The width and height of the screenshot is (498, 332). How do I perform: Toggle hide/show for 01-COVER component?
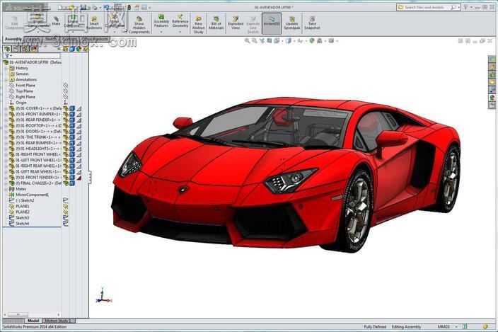point(66,108)
